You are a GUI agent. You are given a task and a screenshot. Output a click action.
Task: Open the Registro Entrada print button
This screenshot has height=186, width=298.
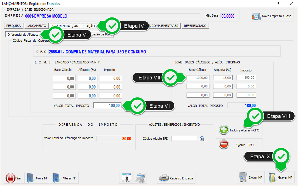click(176, 178)
